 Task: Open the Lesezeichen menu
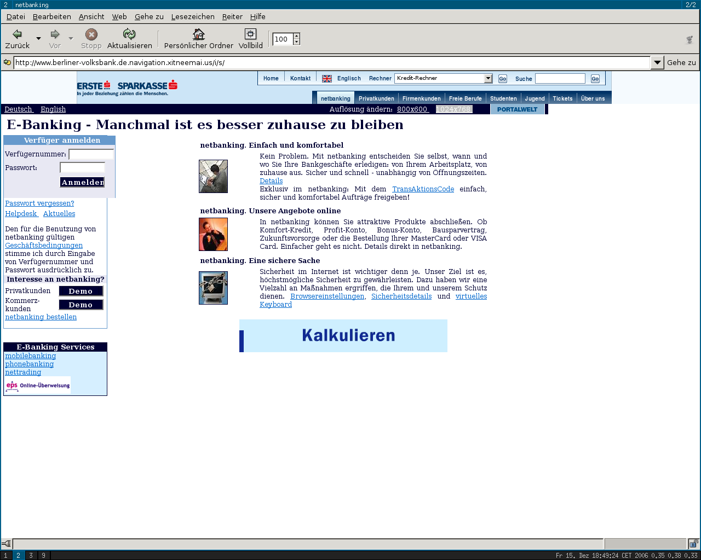(193, 16)
